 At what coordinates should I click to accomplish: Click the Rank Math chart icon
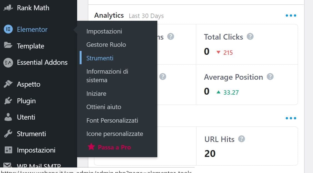[8, 8]
